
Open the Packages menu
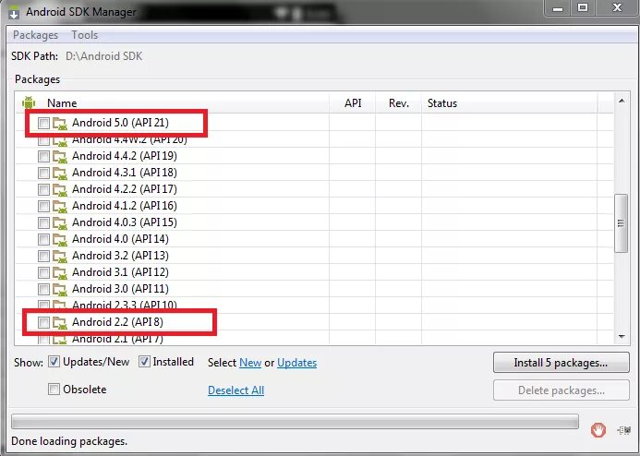pos(35,35)
